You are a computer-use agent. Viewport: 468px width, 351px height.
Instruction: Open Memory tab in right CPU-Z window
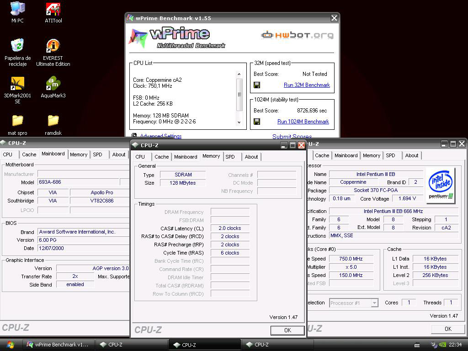pos(372,155)
